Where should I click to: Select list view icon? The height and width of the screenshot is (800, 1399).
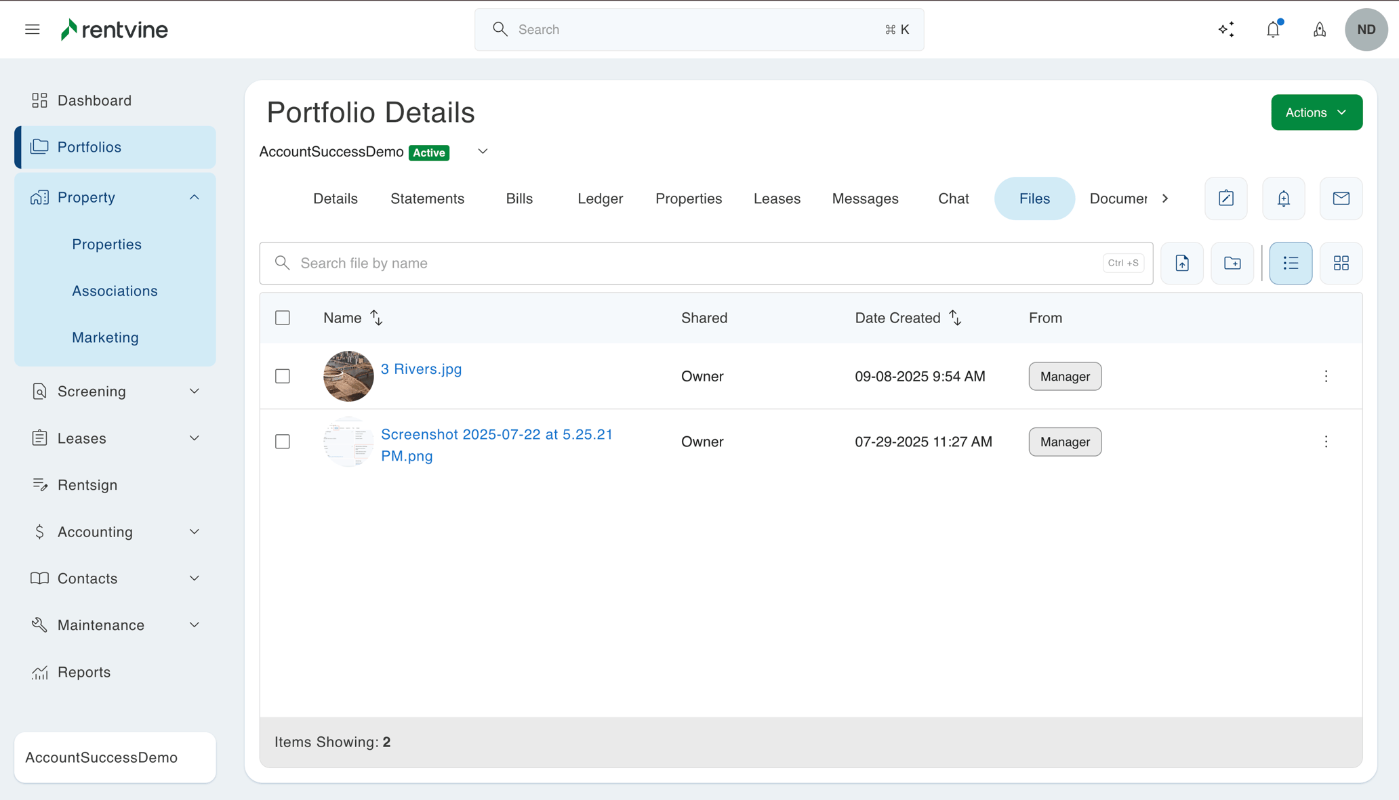pos(1290,263)
